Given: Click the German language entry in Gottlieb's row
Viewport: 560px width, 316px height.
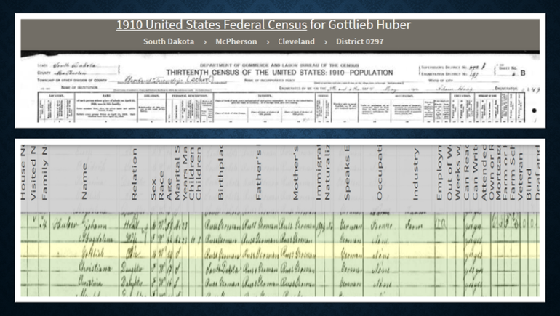Looking at the screenshot, I should click(351, 254).
